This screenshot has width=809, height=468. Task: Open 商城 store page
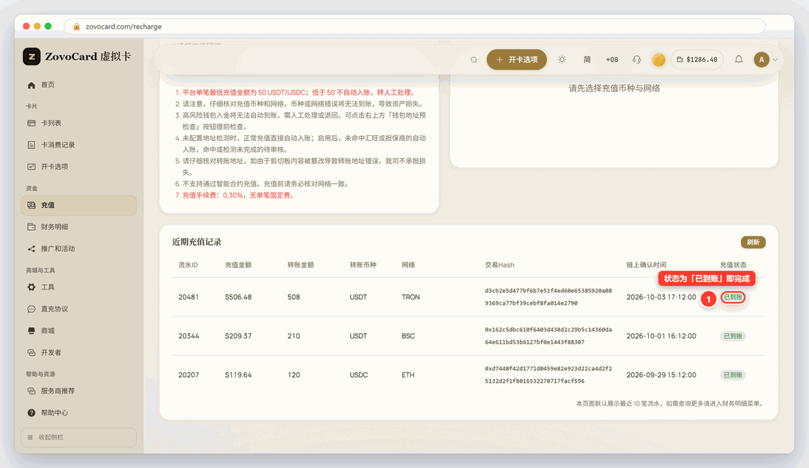79,331
